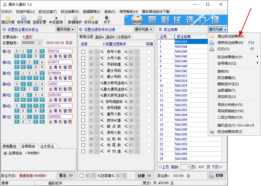The height and width of the screenshot is (186, 261).
Task: Expand the 投注结果缩水(P) submenu
Action: pyautogui.click(x=229, y=57)
